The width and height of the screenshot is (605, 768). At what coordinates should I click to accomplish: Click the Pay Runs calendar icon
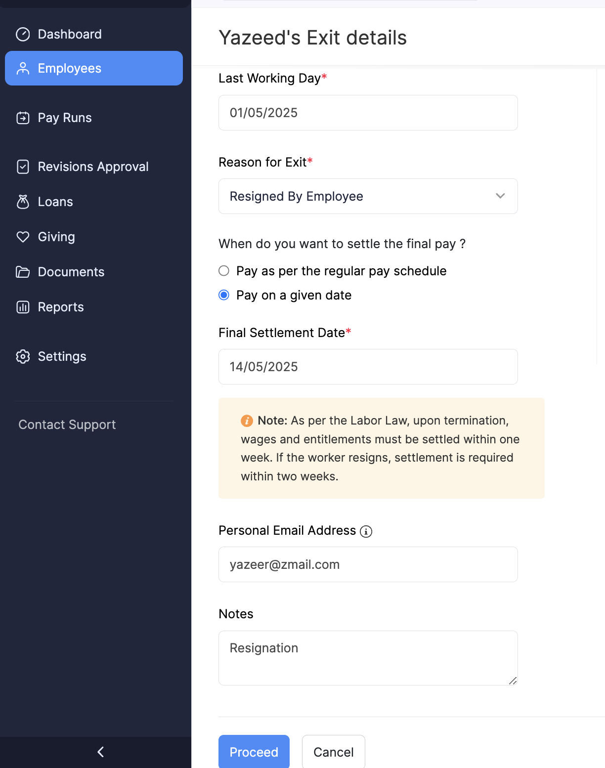pyautogui.click(x=23, y=118)
